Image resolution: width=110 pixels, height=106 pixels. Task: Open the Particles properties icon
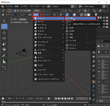click(94, 91)
